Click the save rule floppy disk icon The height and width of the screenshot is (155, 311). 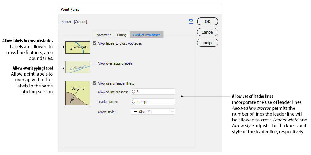(191, 21)
